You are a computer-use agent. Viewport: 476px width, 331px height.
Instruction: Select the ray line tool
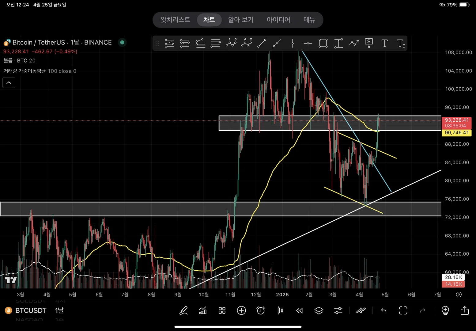(x=277, y=43)
